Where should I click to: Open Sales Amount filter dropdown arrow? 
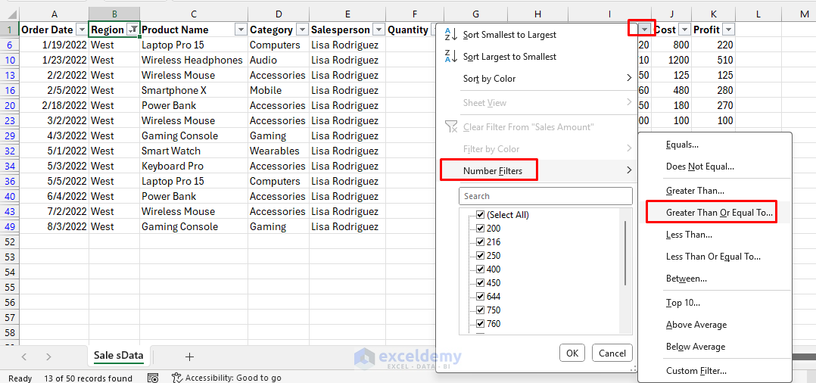(x=645, y=29)
